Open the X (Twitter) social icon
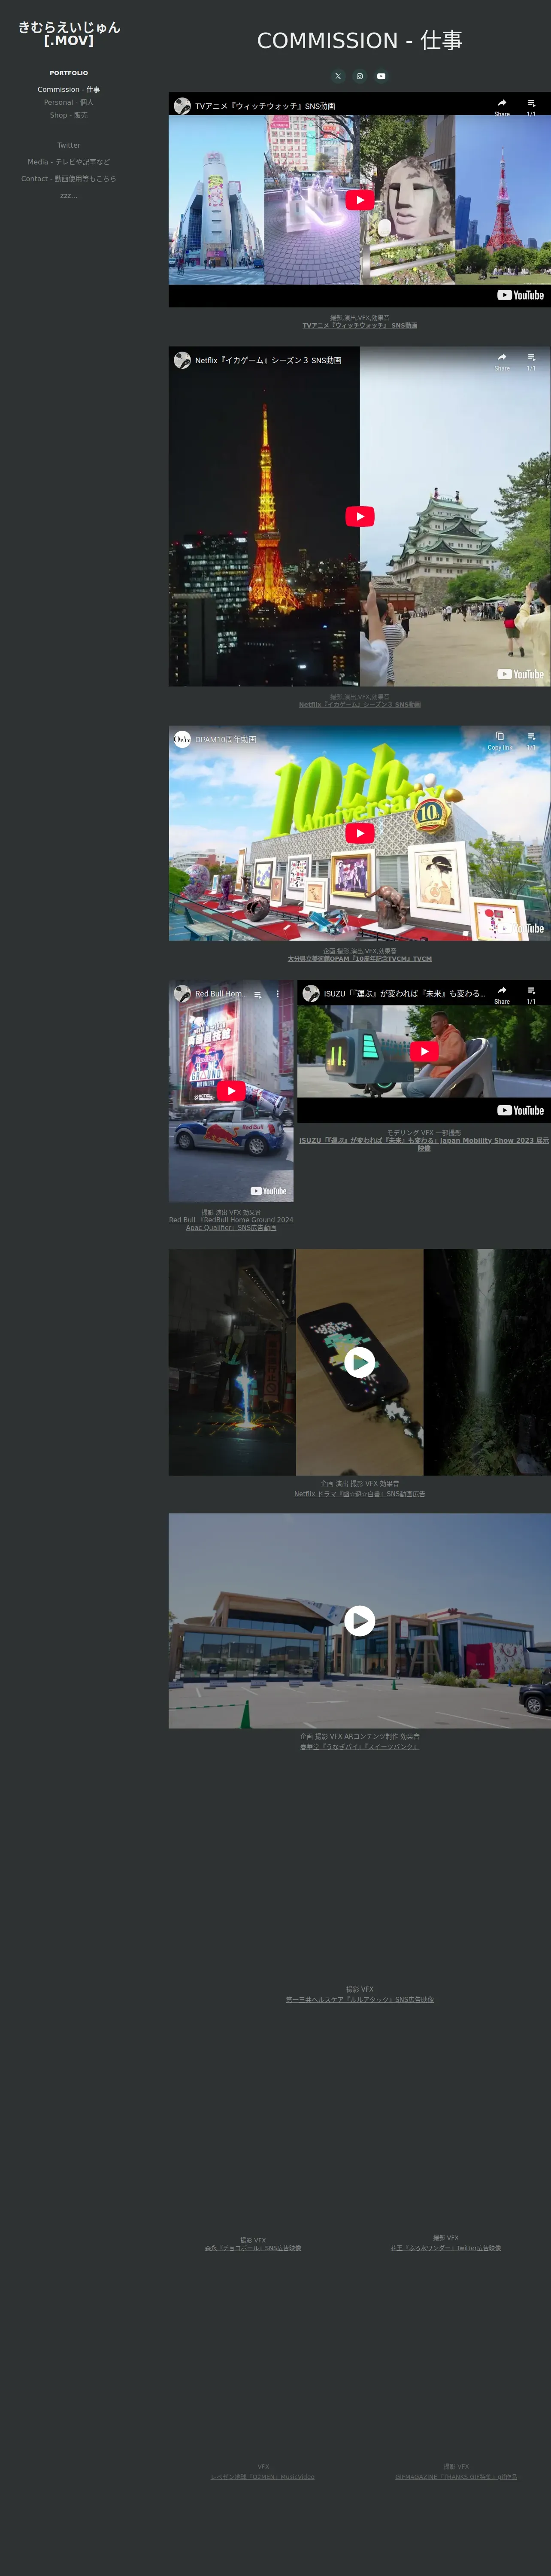This screenshot has width=551, height=2576. (338, 76)
